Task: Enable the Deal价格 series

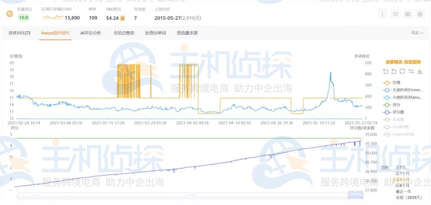Action: tap(396, 127)
